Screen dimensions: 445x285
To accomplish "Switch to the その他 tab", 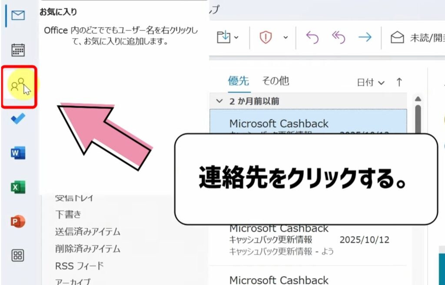I will pos(275,81).
